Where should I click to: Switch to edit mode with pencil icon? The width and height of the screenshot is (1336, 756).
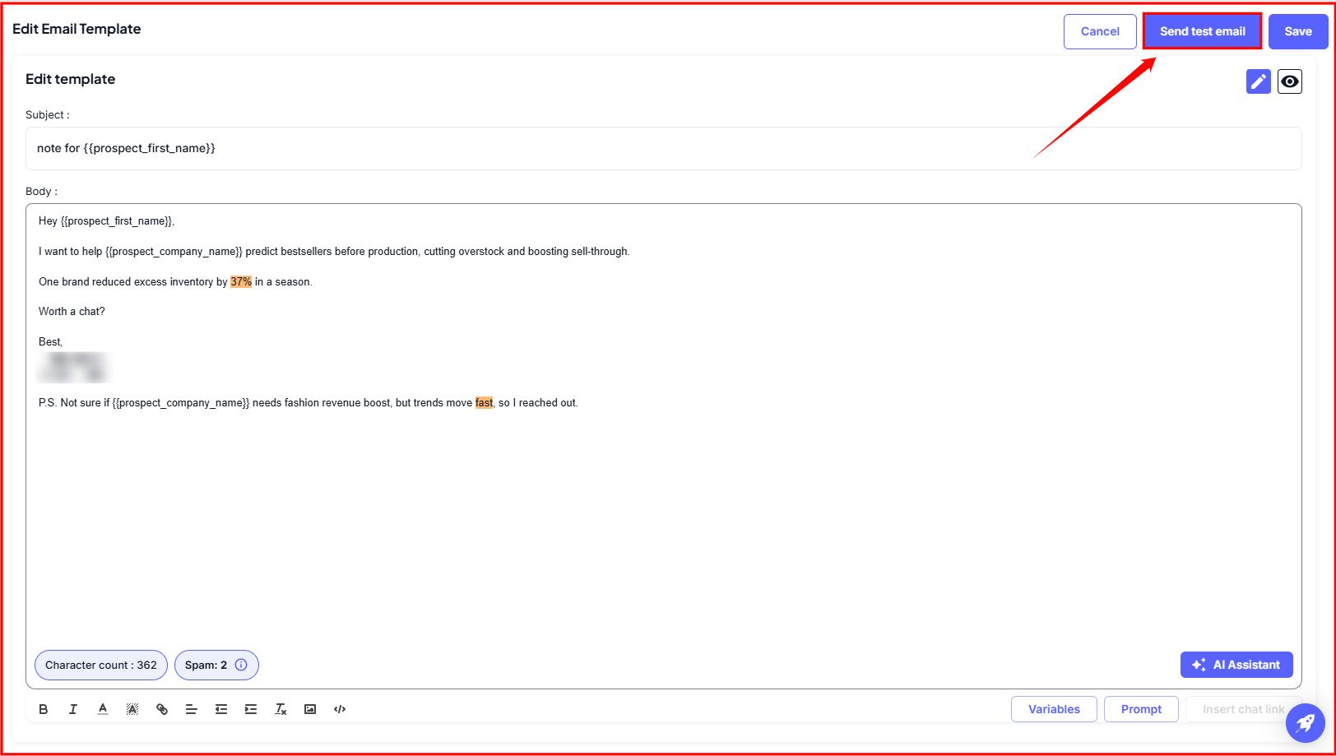1258,81
